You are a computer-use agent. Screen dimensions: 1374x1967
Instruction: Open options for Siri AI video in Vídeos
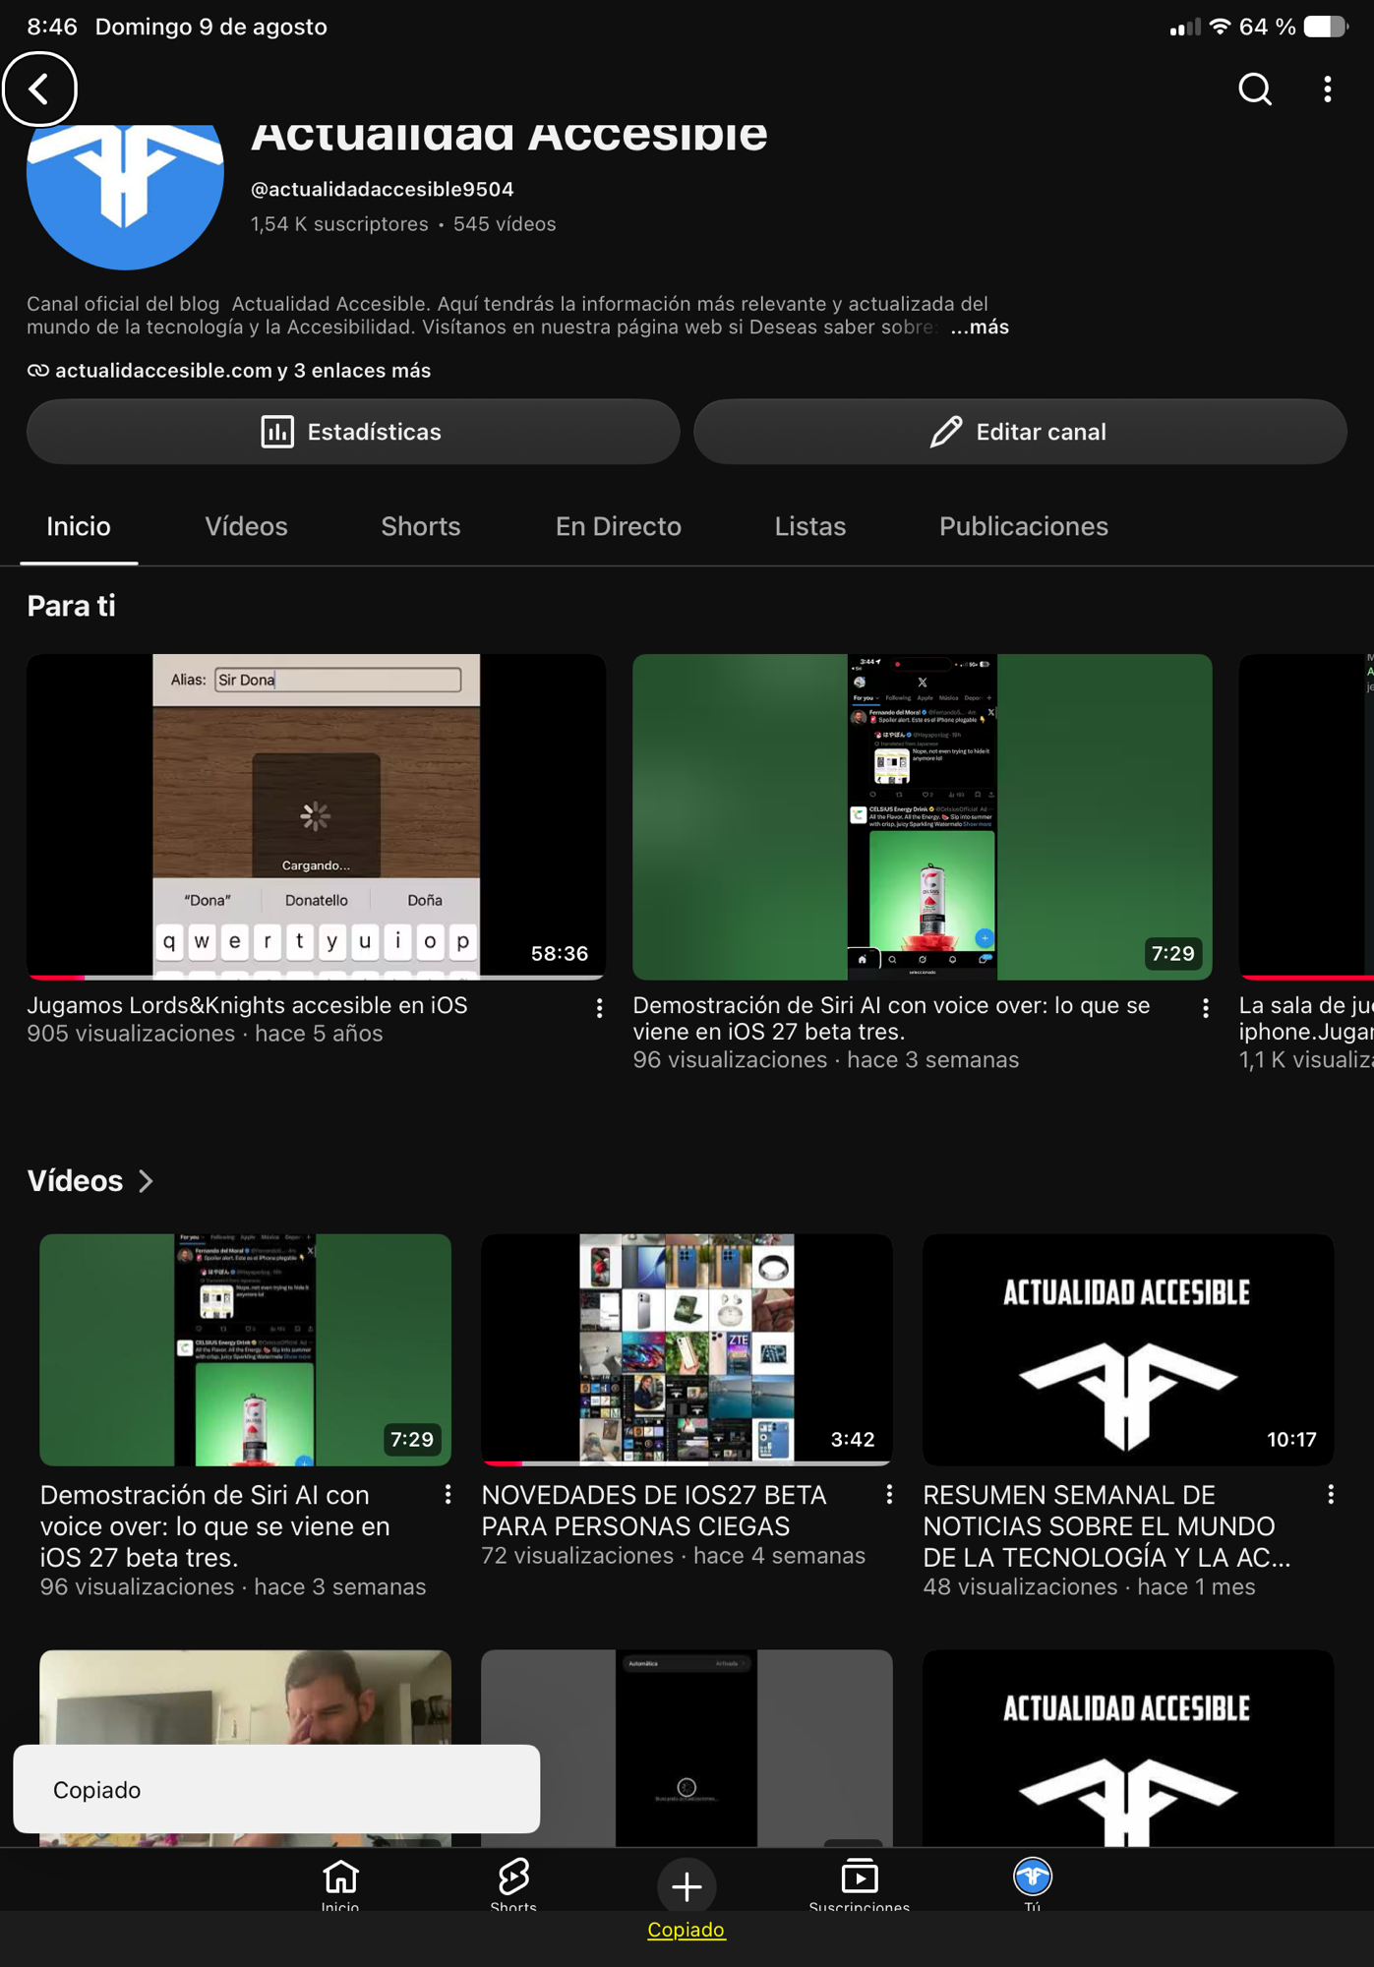coord(448,1495)
